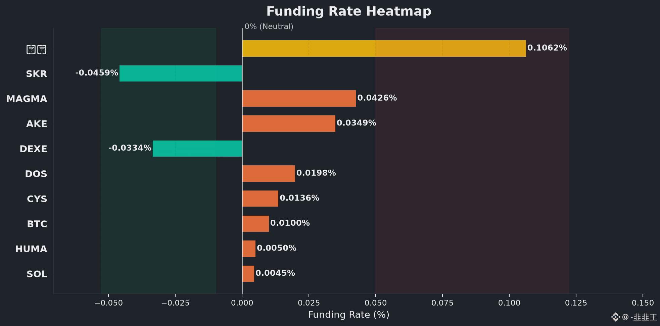Click the orange MAGMA bar
The width and height of the screenshot is (660, 326).
(x=299, y=99)
